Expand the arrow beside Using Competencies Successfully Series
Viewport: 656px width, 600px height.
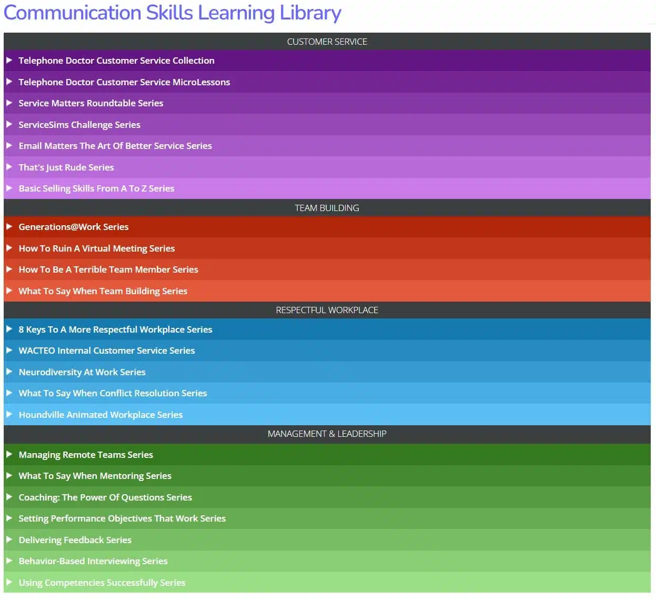click(9, 583)
